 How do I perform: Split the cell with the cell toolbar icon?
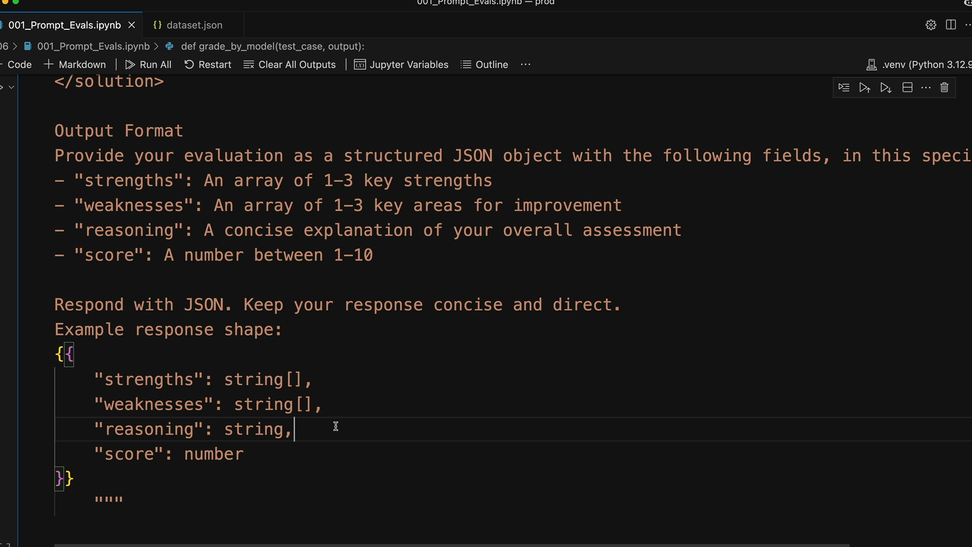[907, 88]
